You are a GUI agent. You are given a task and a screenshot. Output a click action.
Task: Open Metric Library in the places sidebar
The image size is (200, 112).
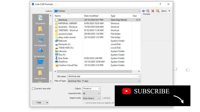pyautogui.click(x=40, y=75)
